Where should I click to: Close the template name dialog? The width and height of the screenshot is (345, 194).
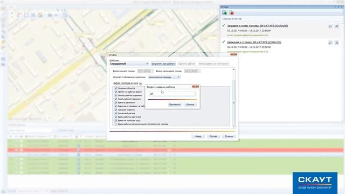click(195, 87)
